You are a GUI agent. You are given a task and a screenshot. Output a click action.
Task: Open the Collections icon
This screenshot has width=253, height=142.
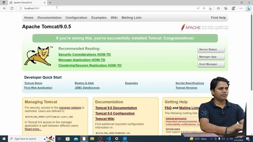click(226, 8)
